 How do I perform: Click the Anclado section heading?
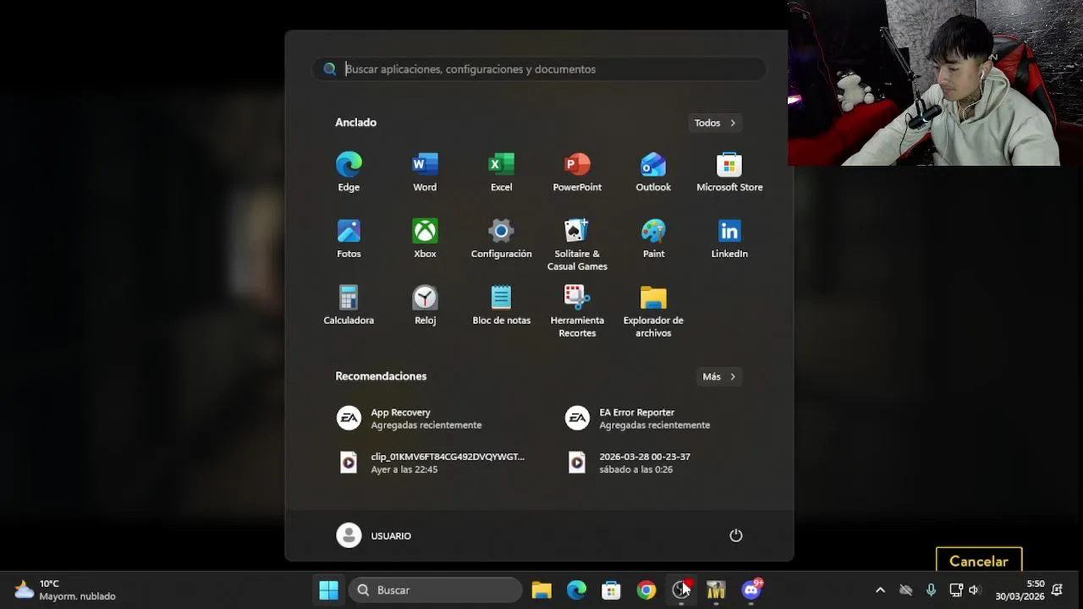pyautogui.click(x=355, y=123)
